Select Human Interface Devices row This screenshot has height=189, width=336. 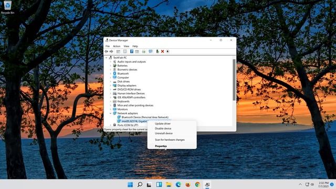pyautogui.click(x=131, y=93)
